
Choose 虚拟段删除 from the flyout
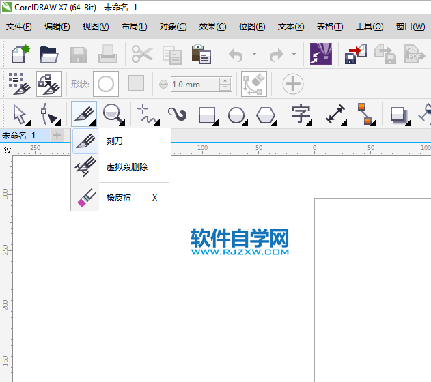tap(121, 166)
